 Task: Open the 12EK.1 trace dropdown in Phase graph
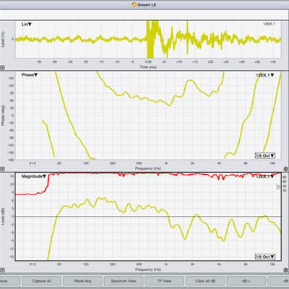tap(265, 75)
